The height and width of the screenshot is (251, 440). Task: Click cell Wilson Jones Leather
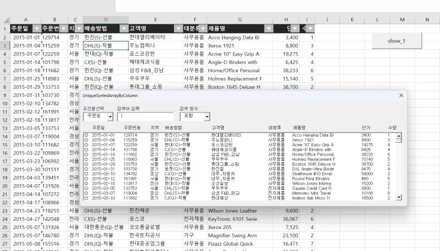click(240, 211)
